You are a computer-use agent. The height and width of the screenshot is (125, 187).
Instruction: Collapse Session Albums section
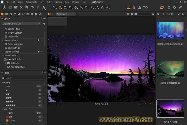3,40
